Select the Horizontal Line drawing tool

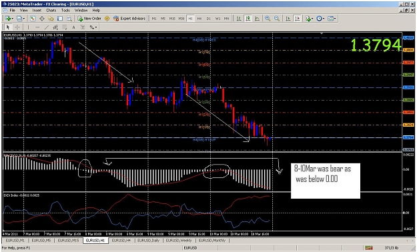[x=37, y=27]
